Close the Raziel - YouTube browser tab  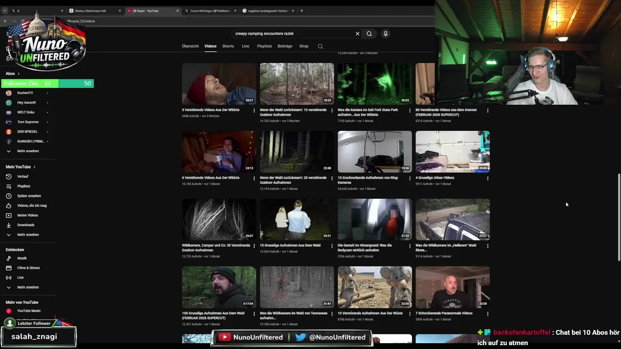pyautogui.click(x=178, y=11)
